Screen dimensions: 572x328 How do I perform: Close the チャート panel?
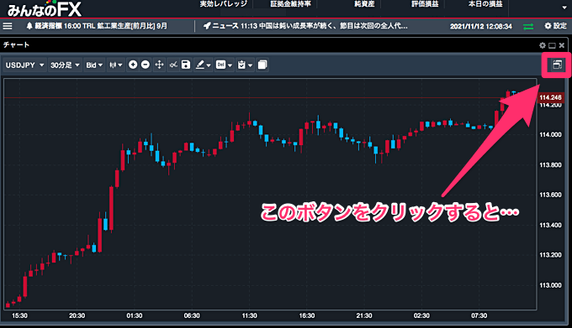point(562,45)
